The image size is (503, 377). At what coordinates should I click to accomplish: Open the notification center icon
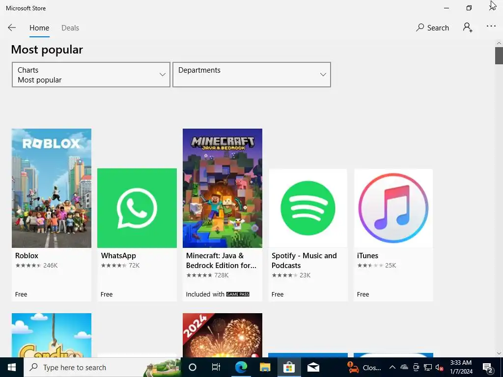pyautogui.click(x=487, y=367)
